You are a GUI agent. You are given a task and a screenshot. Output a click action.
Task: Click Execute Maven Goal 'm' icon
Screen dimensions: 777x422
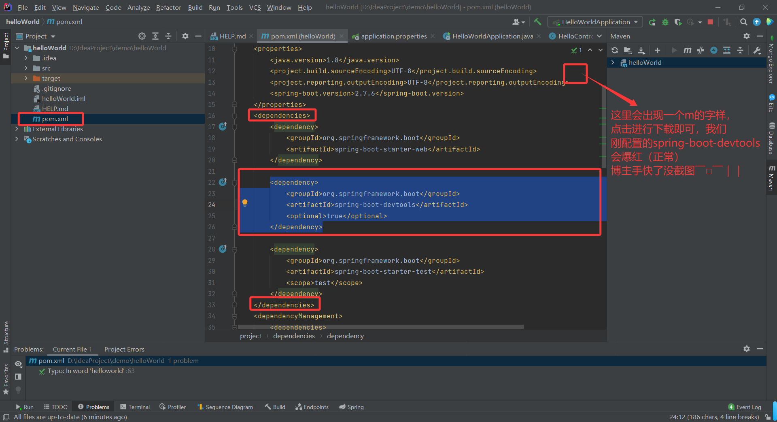(x=687, y=50)
